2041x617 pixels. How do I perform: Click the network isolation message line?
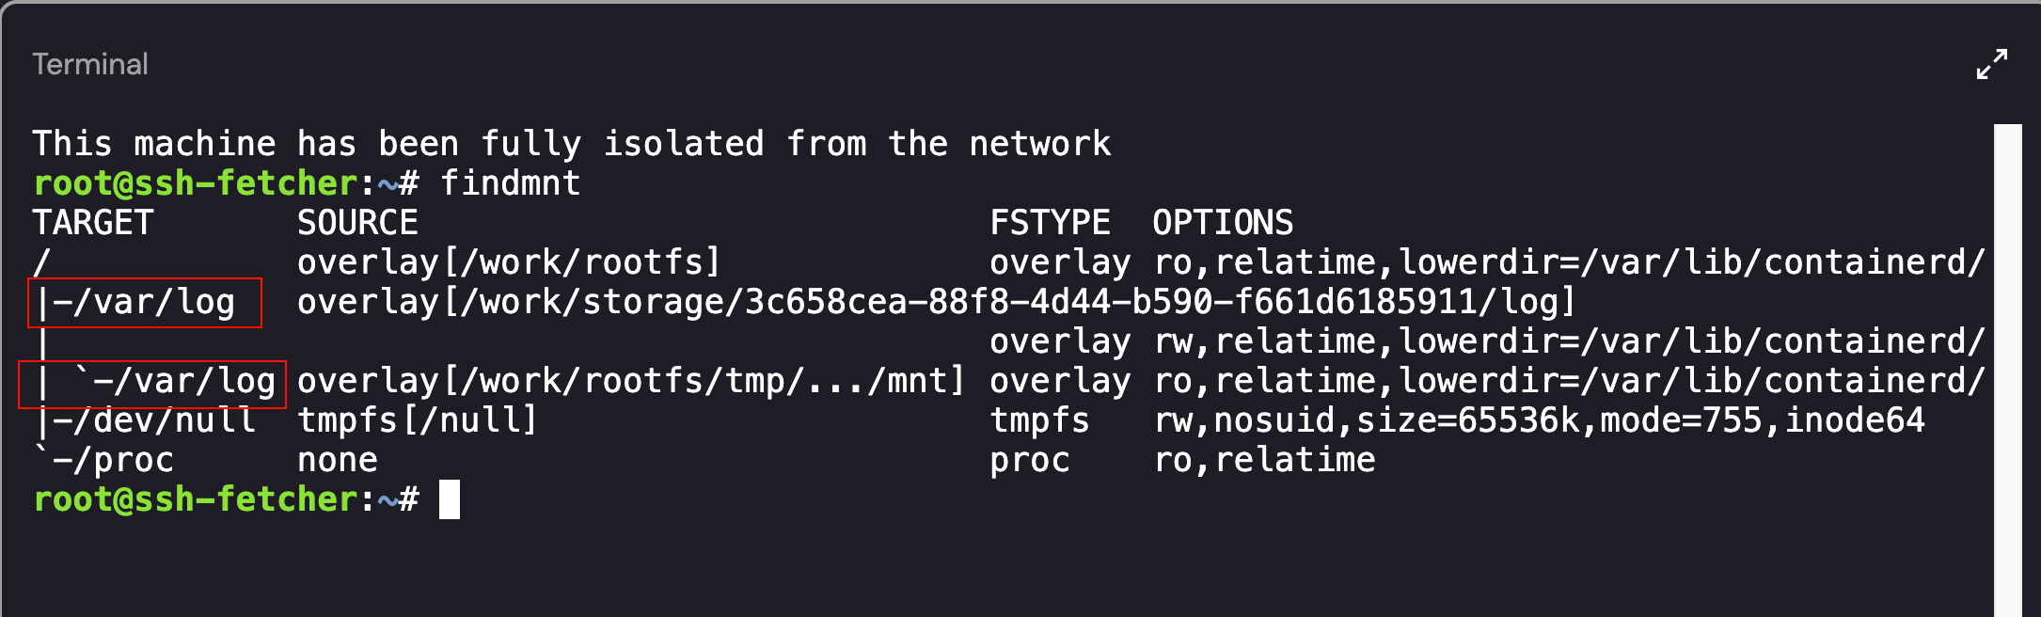pos(572,144)
